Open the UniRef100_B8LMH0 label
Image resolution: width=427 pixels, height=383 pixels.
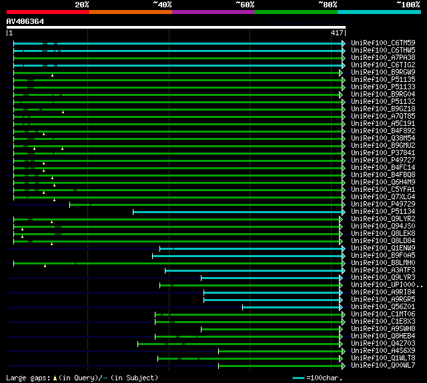coord(383,263)
